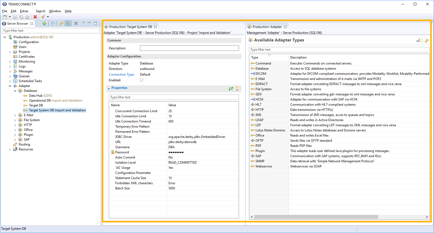This screenshot has height=233, width=434.
Task: Click the Connection Type link
Action: coord(122,75)
